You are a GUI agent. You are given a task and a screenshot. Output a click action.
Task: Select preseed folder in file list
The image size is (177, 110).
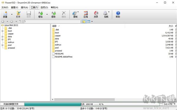(58, 51)
